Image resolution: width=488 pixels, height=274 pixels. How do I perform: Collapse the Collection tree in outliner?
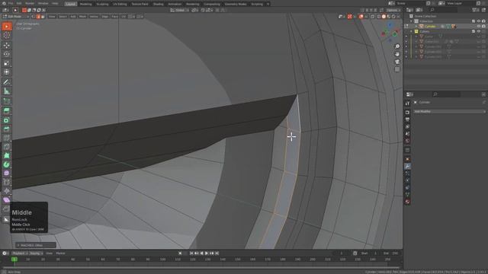click(x=411, y=21)
